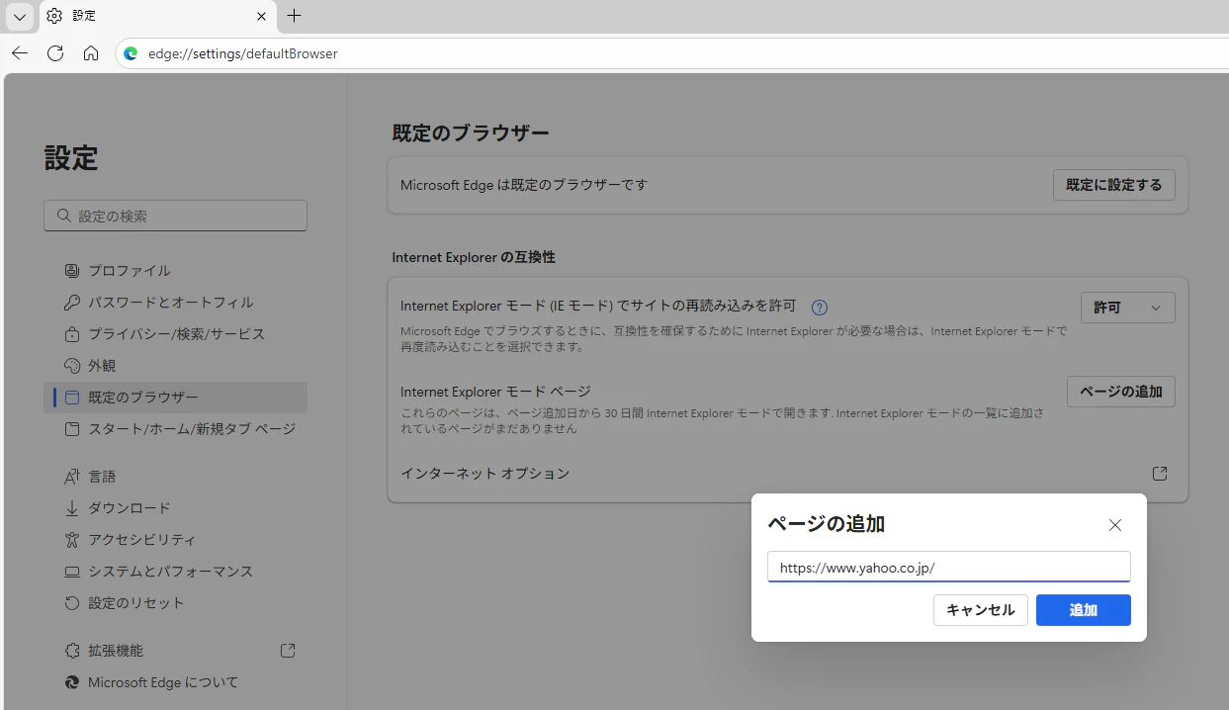
Task: Open Microsoft Edge について page
Action: point(175,682)
